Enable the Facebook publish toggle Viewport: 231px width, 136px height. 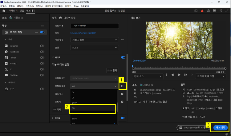(42, 52)
